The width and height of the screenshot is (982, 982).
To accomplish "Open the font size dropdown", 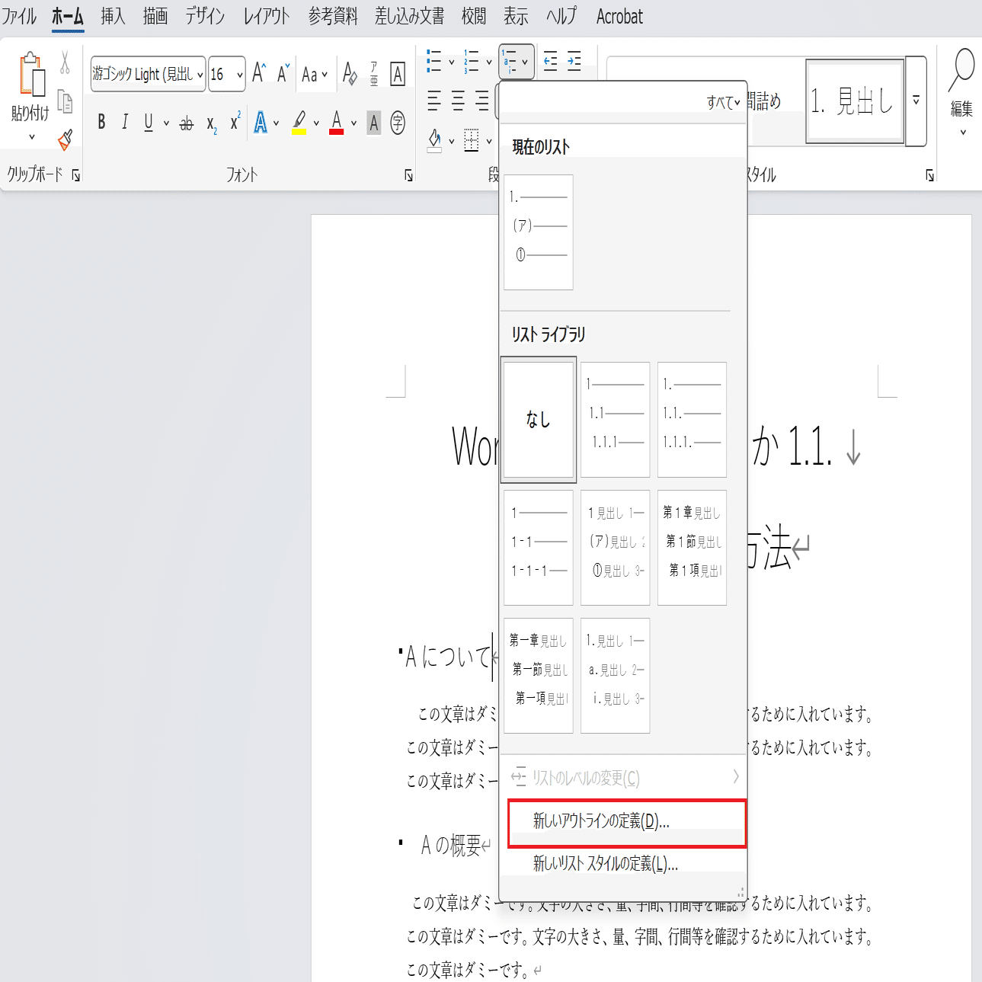I will [238, 75].
